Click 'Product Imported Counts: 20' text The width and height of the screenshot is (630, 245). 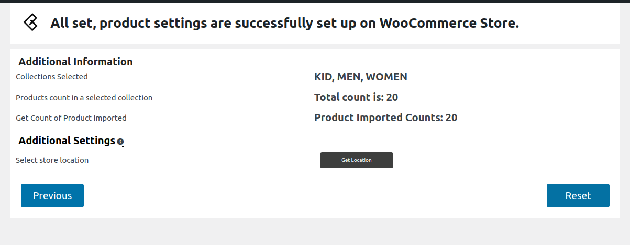click(385, 118)
